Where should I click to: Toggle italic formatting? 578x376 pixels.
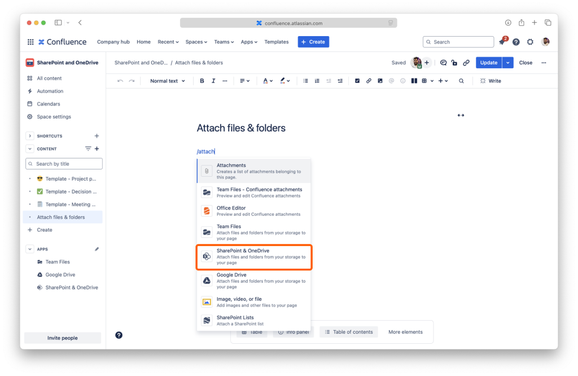(x=213, y=81)
